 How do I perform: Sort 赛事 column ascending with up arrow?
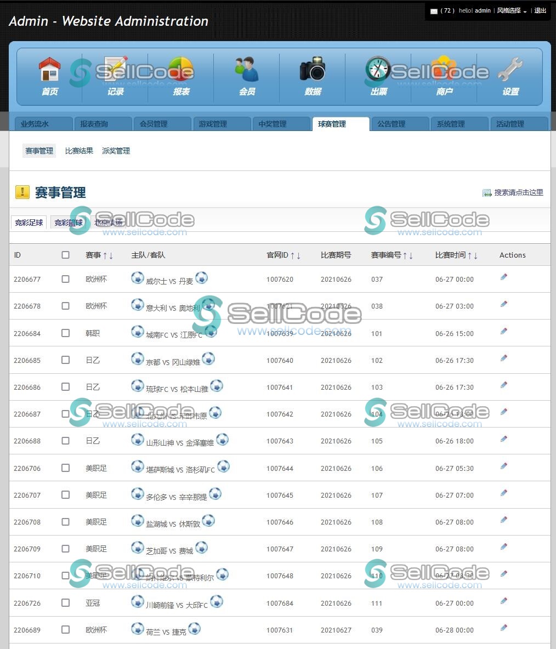point(105,256)
